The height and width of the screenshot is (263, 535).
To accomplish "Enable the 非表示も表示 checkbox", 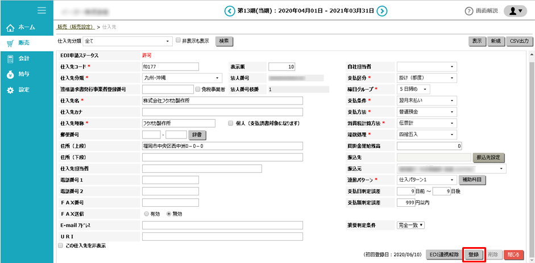I will 178,41.
